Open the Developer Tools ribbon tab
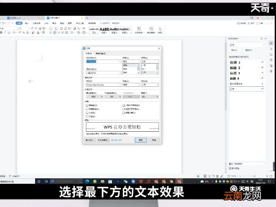Viewport: 276px width, 207px height. click(x=80, y=23)
